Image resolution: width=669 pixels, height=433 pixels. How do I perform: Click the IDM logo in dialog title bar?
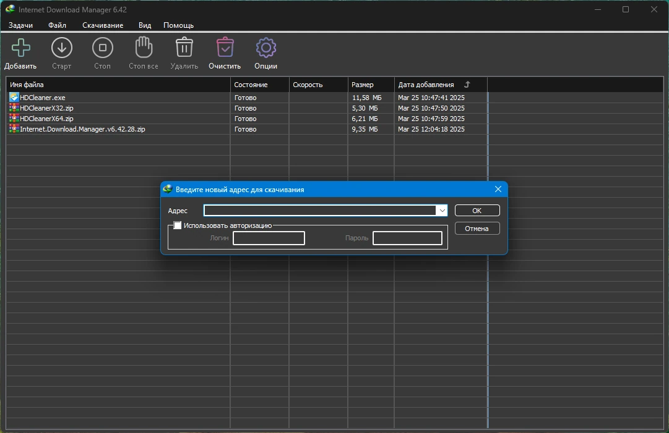coord(168,189)
